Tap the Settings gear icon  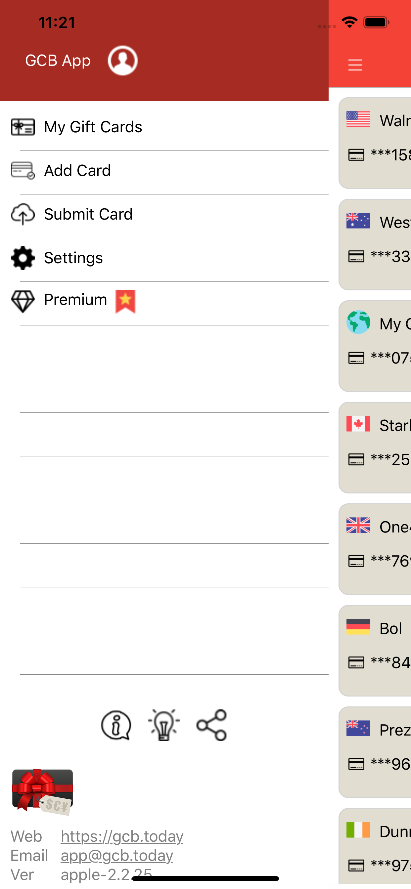(23, 258)
